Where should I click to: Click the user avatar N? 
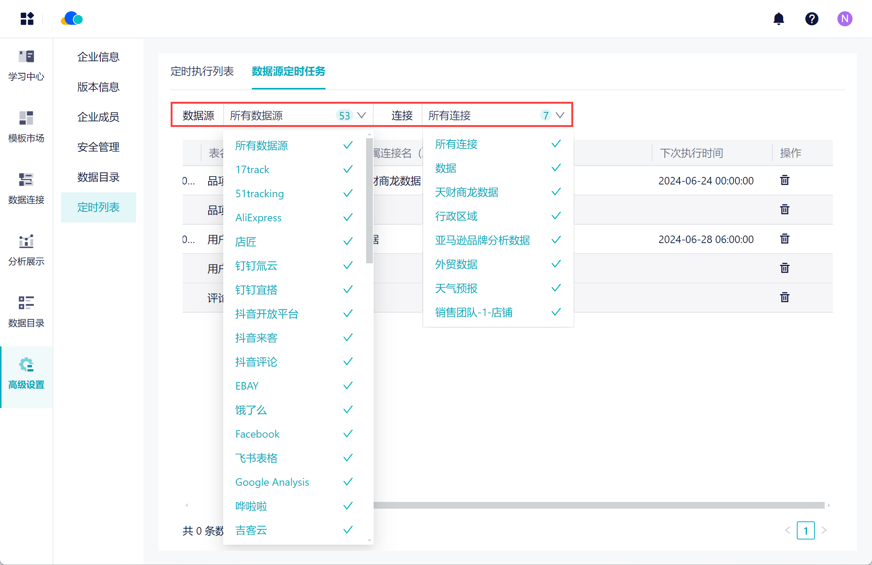tap(844, 19)
